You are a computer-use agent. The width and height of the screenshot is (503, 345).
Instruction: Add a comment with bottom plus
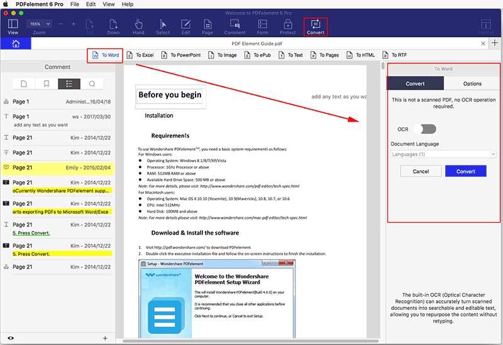tap(105, 338)
